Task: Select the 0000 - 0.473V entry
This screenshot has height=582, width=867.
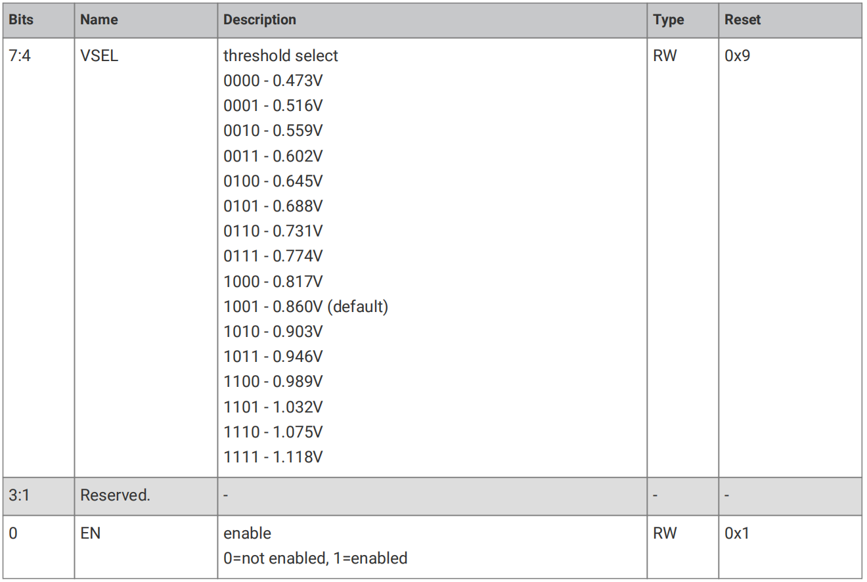Action: point(273,81)
